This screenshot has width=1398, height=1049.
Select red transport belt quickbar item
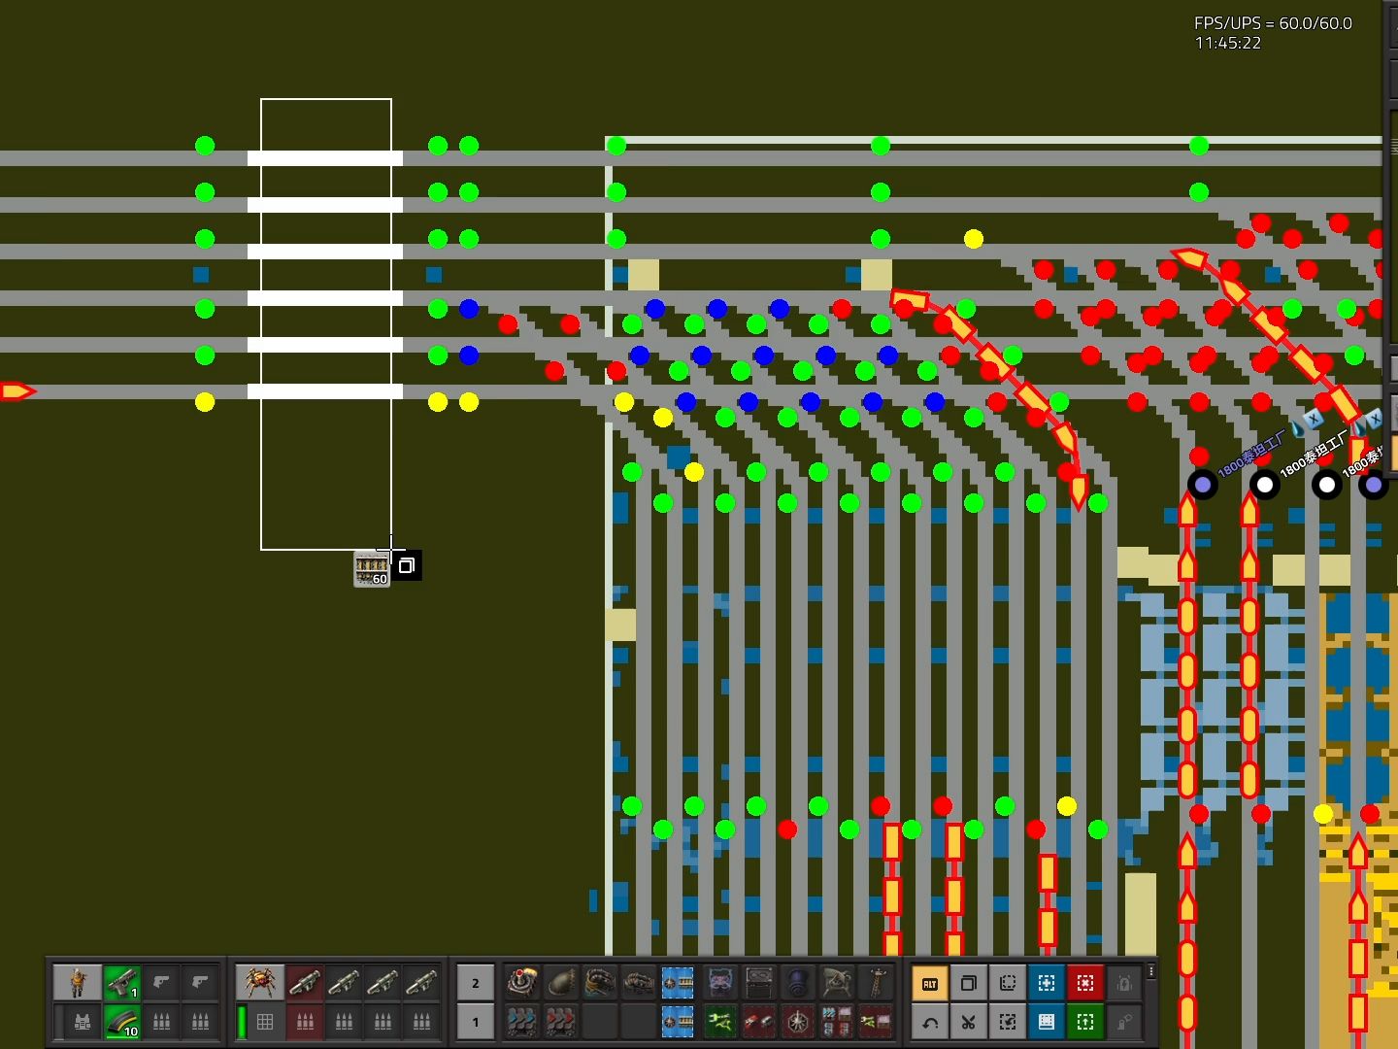(x=561, y=1022)
